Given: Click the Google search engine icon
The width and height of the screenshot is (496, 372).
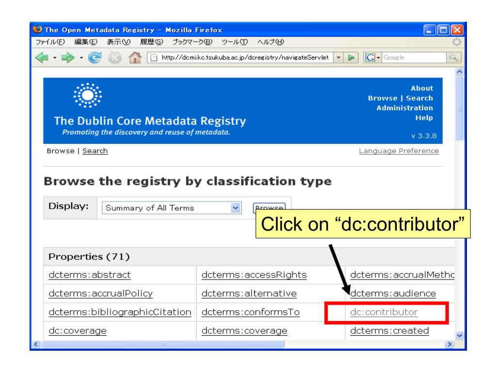Looking at the screenshot, I should [370, 58].
